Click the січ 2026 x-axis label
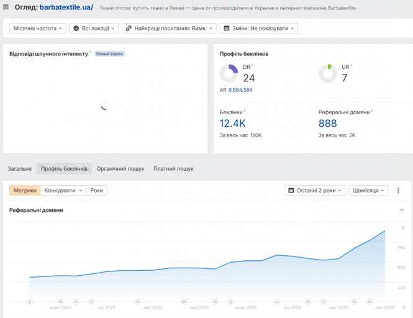The image size is (413, 318). tap(292, 307)
